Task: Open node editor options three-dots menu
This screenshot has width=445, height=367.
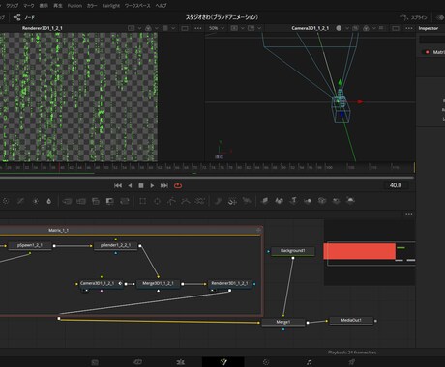Action: click(409, 214)
